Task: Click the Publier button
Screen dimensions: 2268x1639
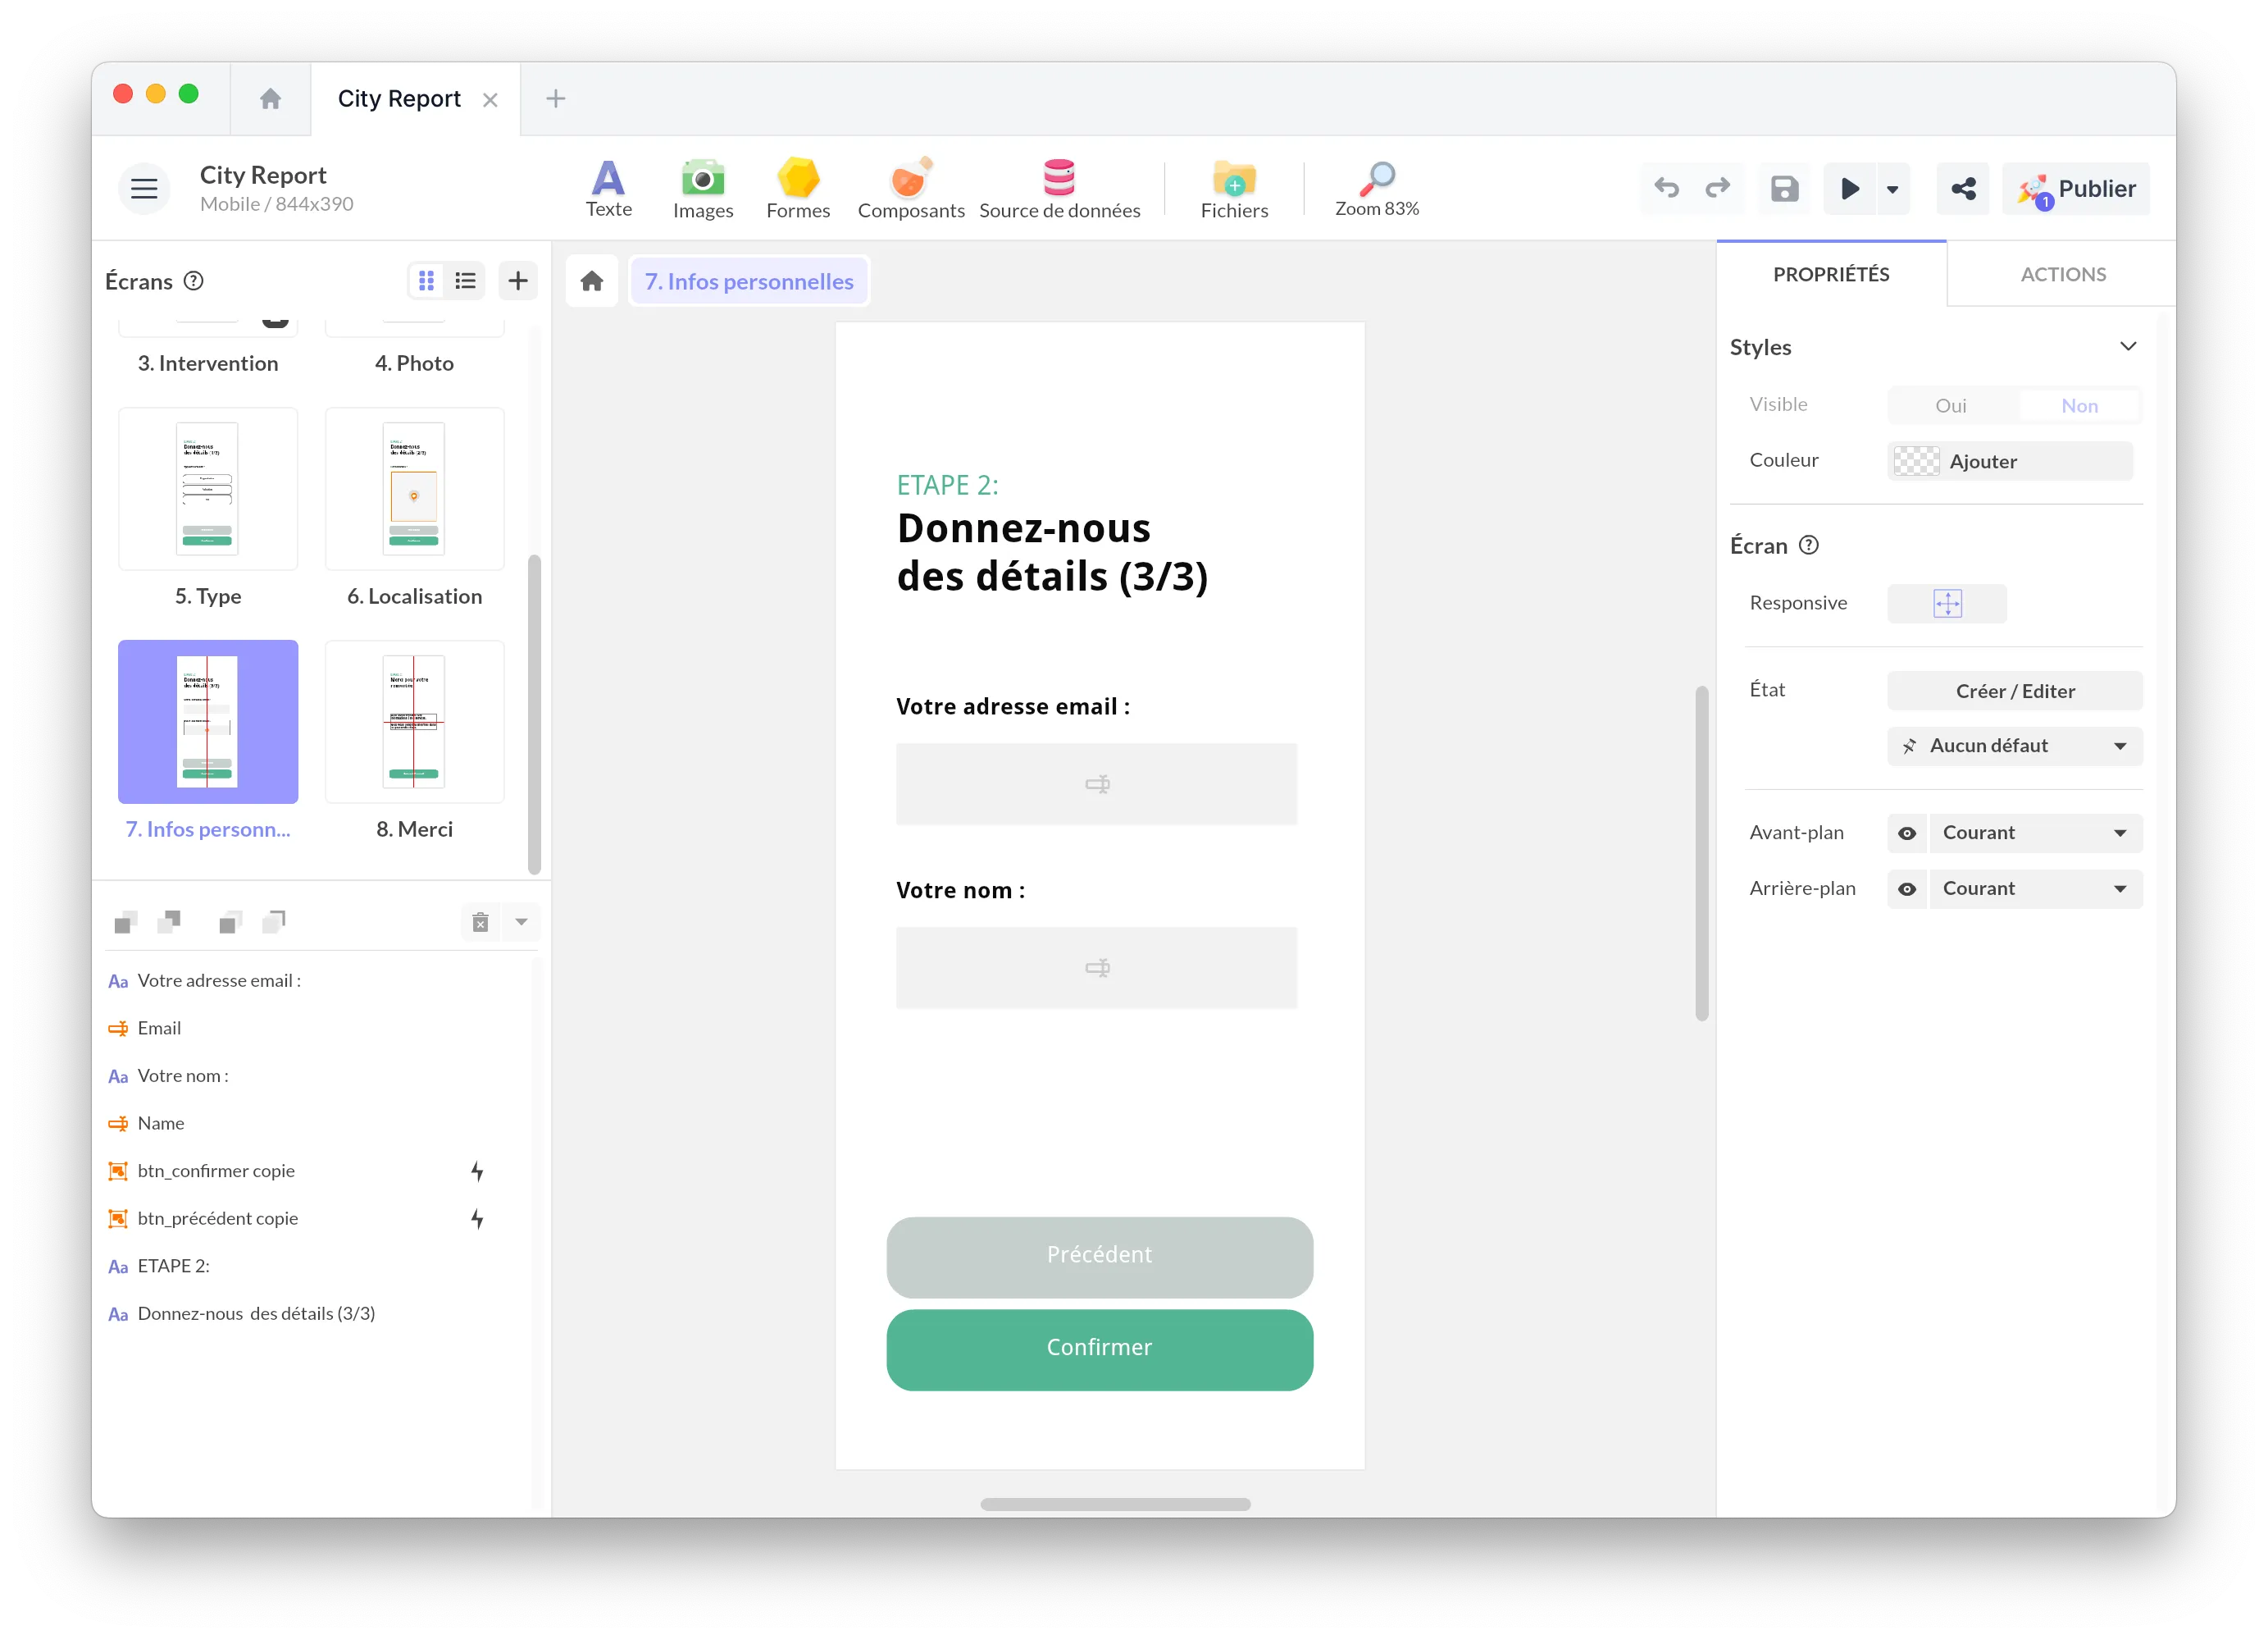Action: 2077,188
